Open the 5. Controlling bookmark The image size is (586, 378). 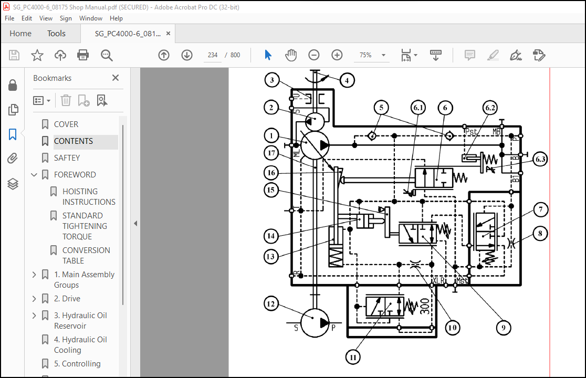77,364
